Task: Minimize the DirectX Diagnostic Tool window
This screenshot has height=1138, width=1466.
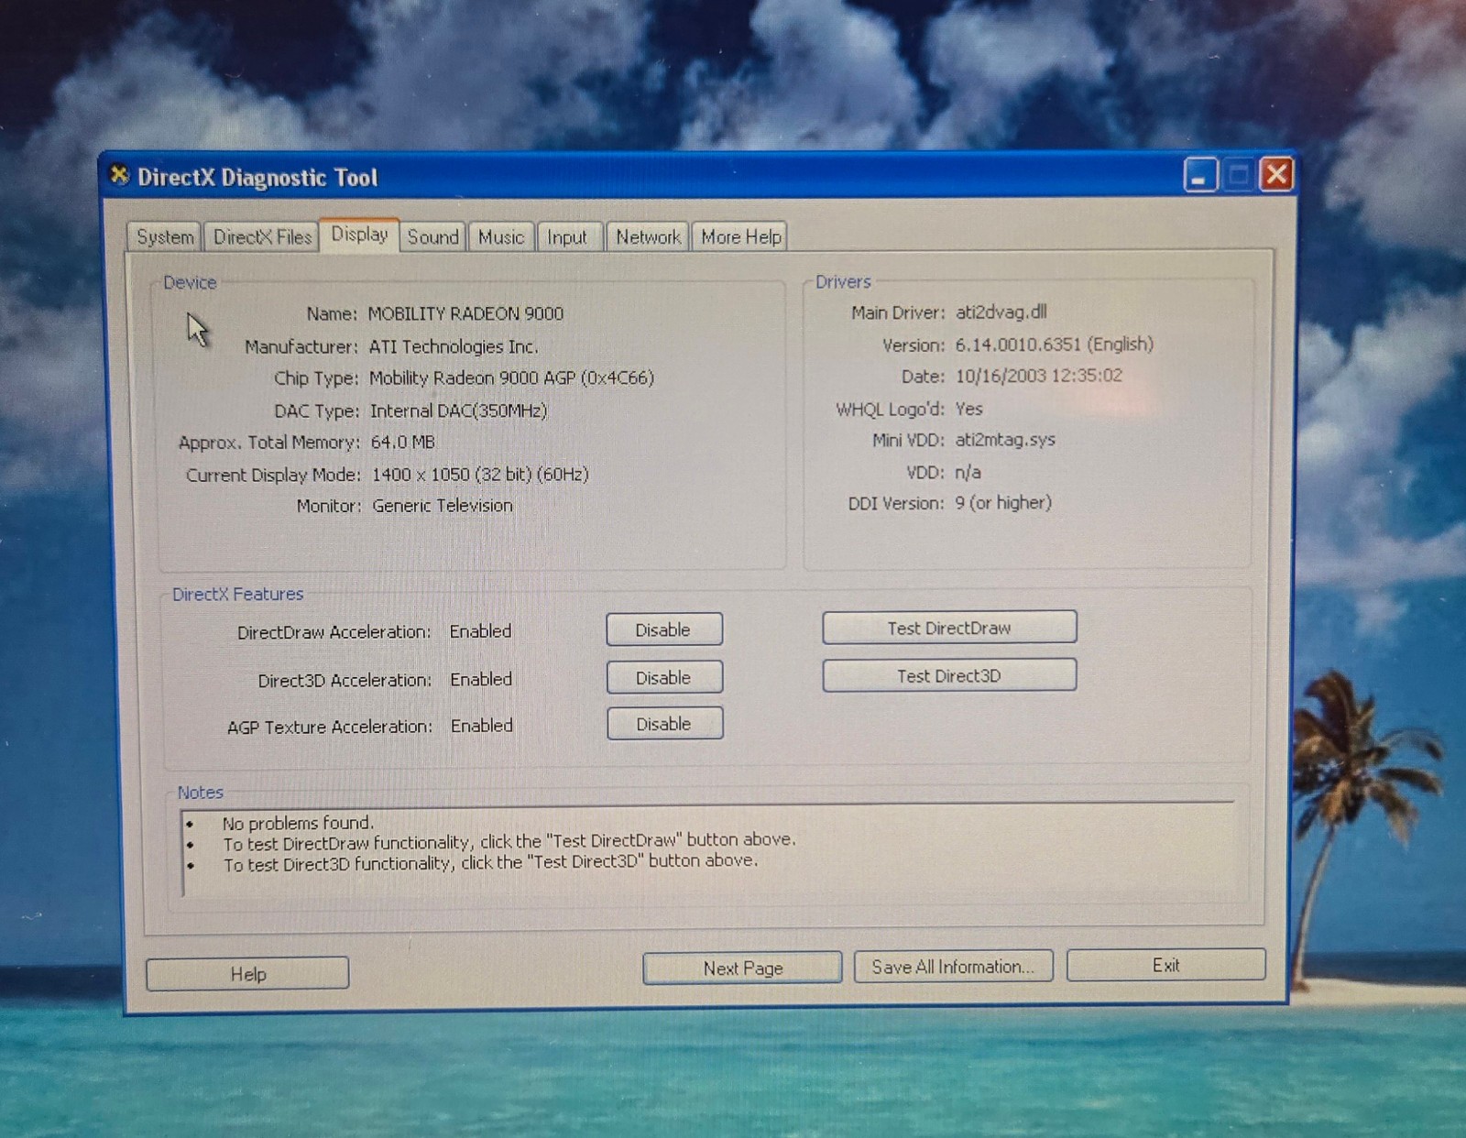Action: click(1199, 175)
